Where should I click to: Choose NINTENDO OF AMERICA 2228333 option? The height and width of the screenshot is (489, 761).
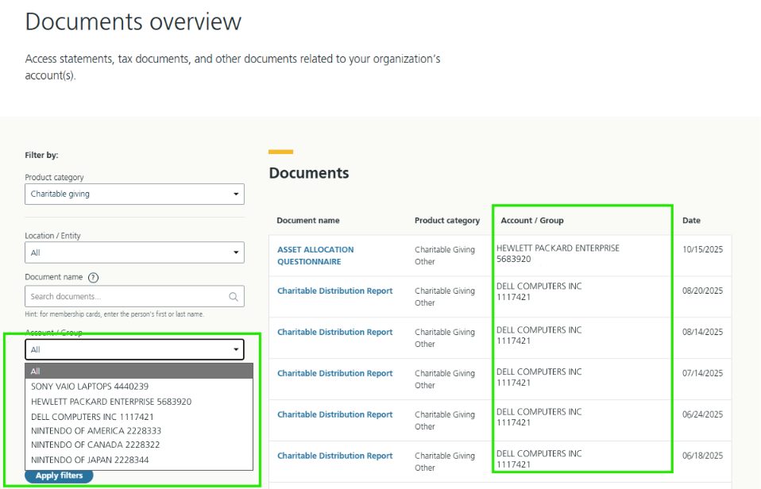click(x=139, y=431)
